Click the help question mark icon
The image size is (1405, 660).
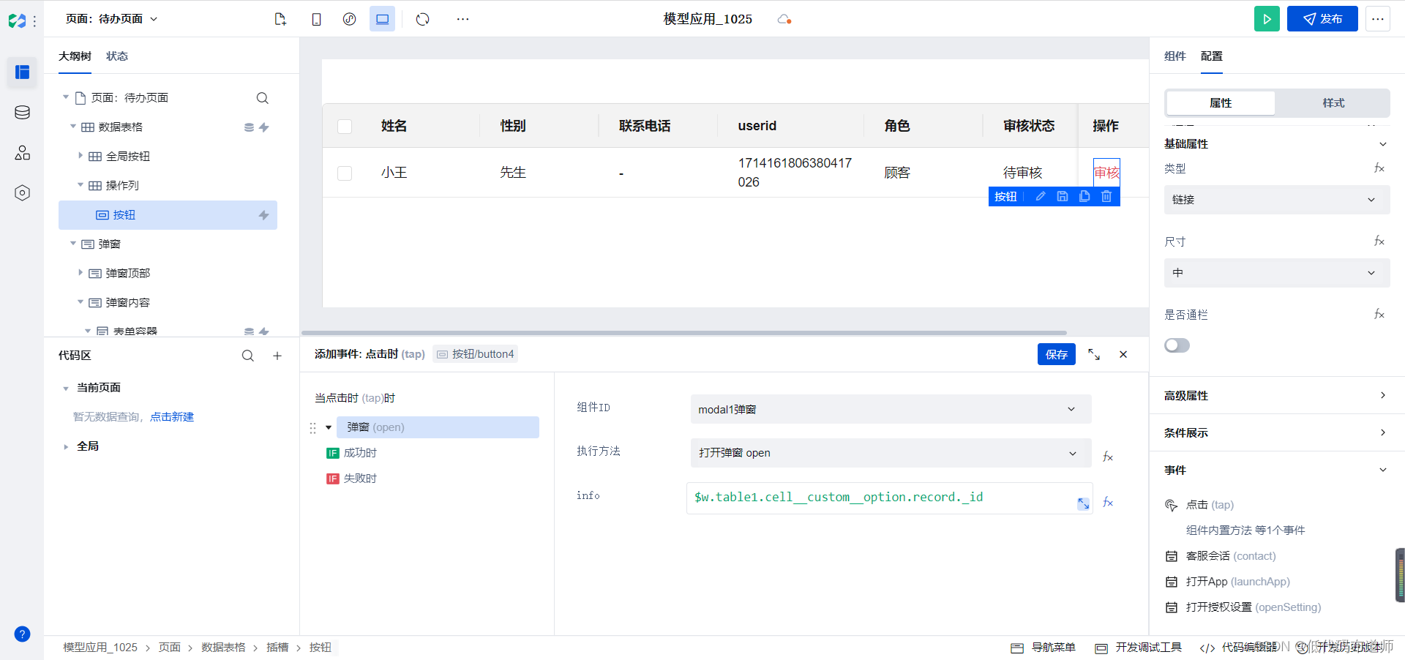click(22, 634)
